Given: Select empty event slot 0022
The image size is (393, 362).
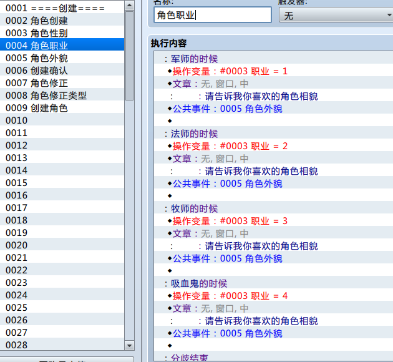Looking at the screenshot, I should (62, 270).
